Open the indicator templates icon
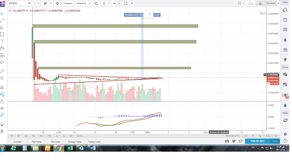The height and width of the screenshot is (164, 292). click(96, 3)
